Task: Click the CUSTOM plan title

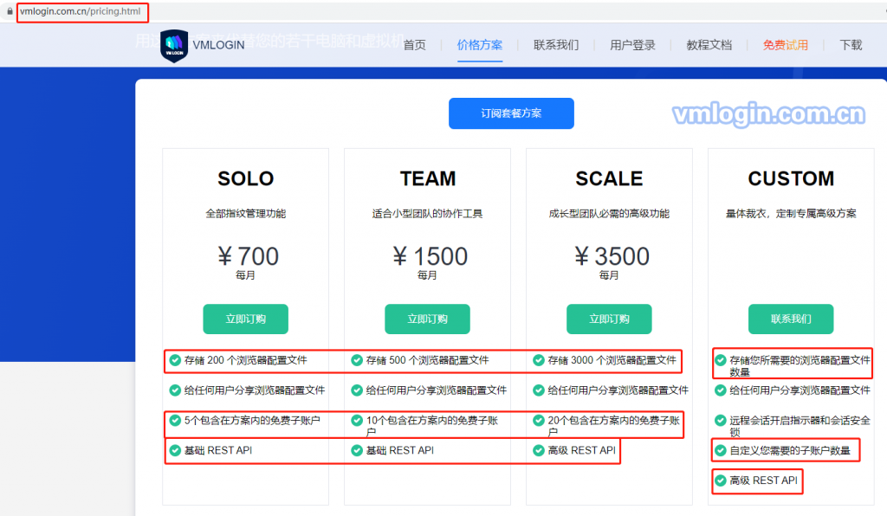Action: pos(791,178)
